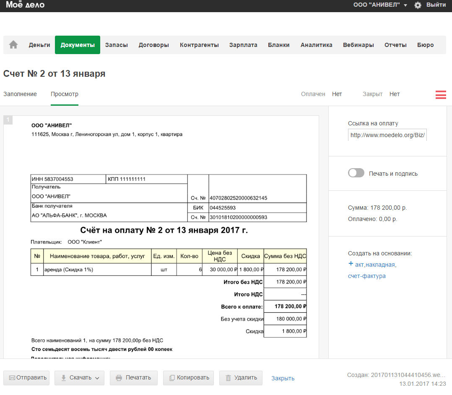Send the invoice using Отправить button
Screen dimensions: 452x395
click(26, 377)
